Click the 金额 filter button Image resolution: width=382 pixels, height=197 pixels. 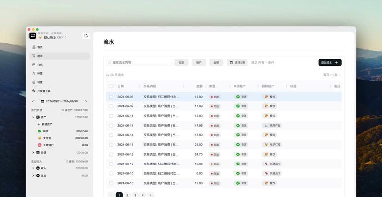(x=216, y=63)
